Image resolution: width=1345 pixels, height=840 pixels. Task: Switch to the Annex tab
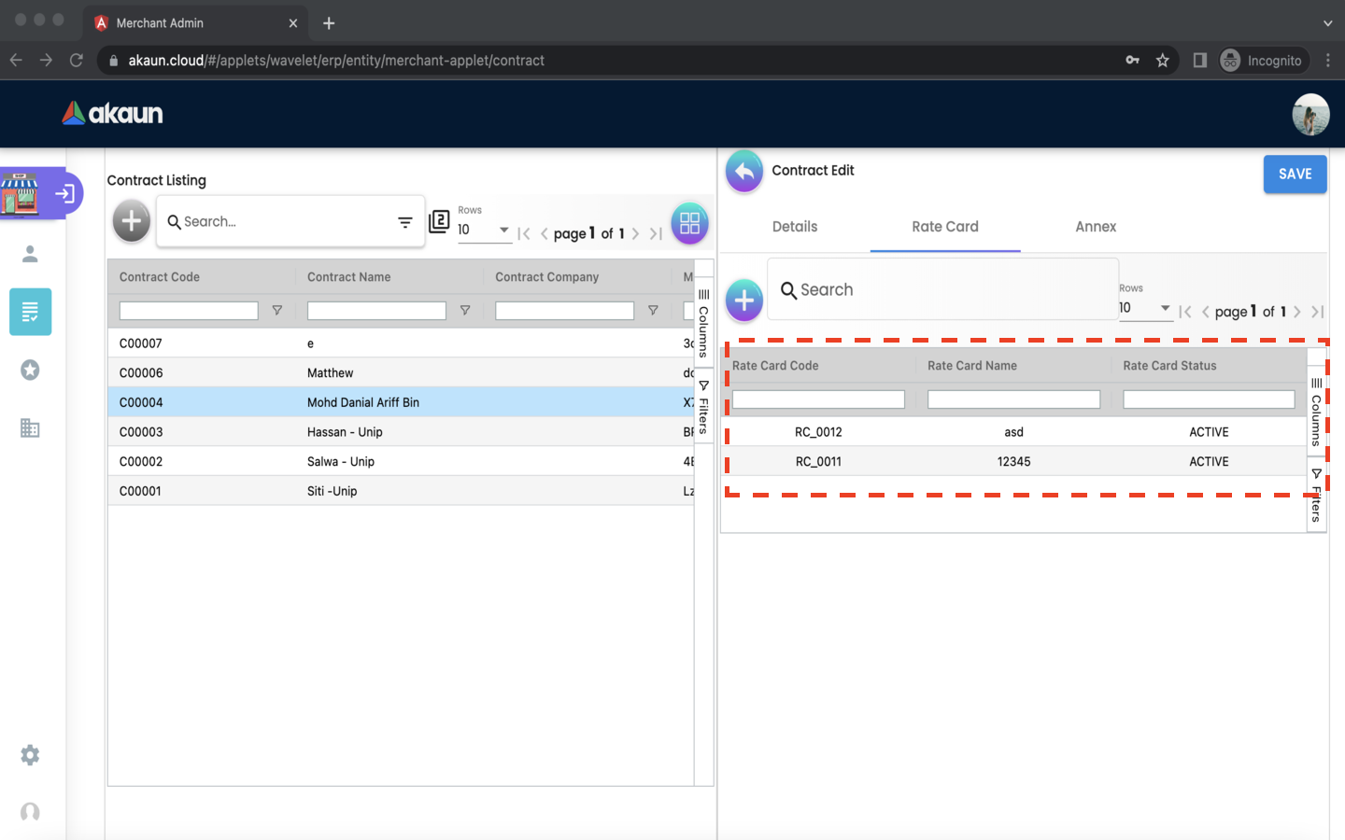(1096, 227)
